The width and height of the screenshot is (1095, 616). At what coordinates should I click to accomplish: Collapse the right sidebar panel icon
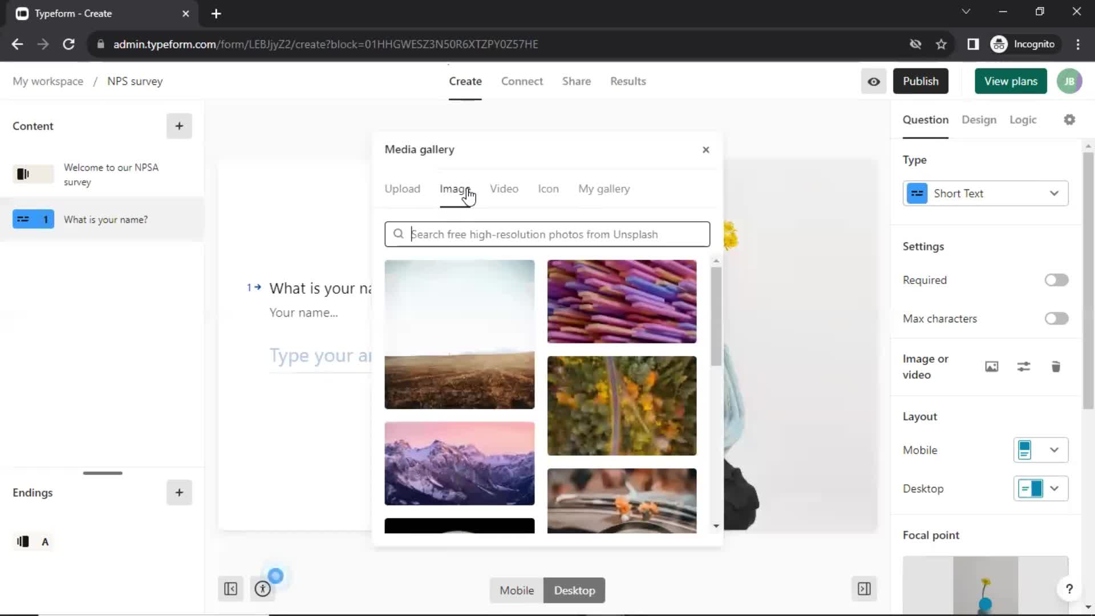point(864,589)
